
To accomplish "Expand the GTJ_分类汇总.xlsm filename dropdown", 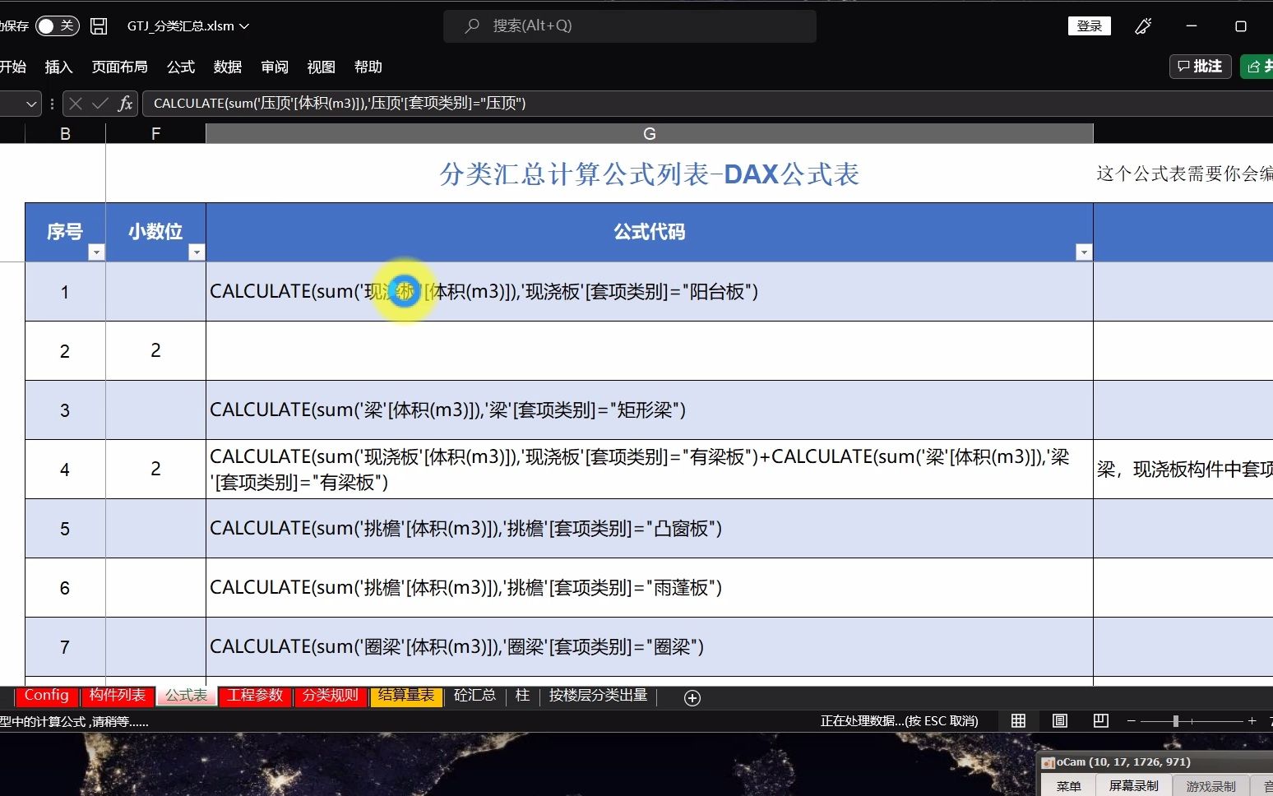I will pyautogui.click(x=242, y=25).
